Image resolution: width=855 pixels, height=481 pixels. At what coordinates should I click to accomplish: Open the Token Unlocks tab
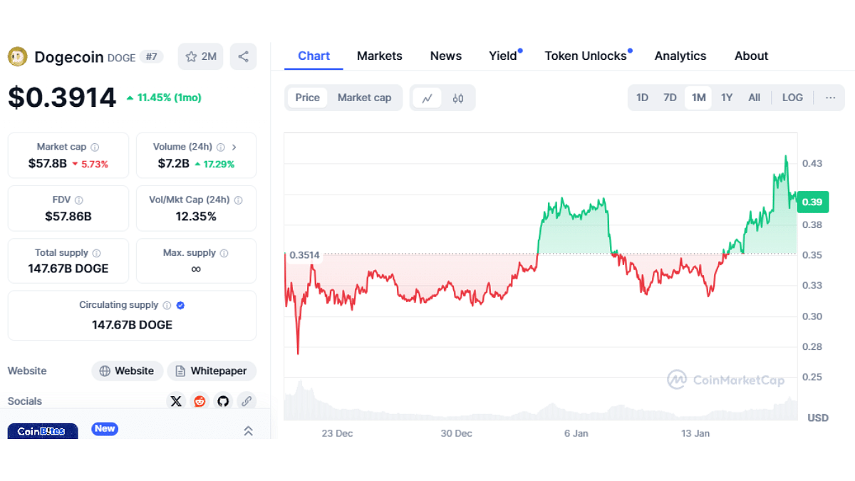click(x=586, y=56)
